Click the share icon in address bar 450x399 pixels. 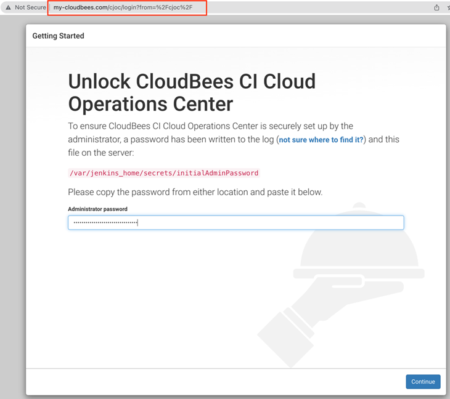(x=436, y=7)
